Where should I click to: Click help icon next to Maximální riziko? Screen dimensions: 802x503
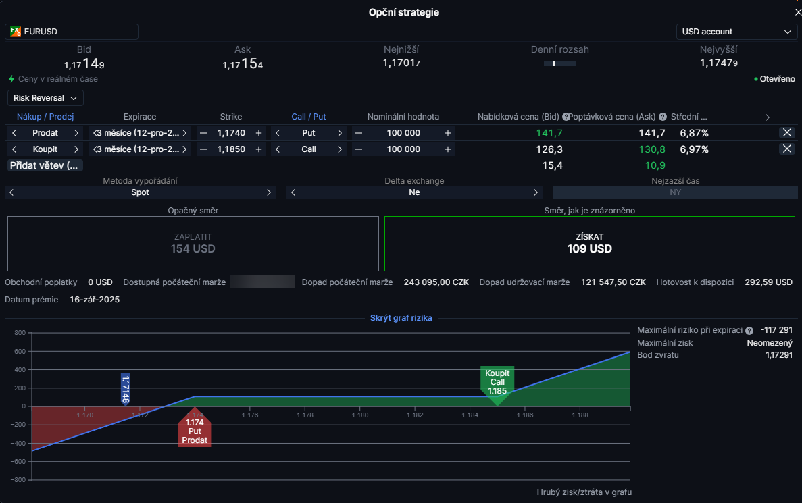[x=749, y=331]
